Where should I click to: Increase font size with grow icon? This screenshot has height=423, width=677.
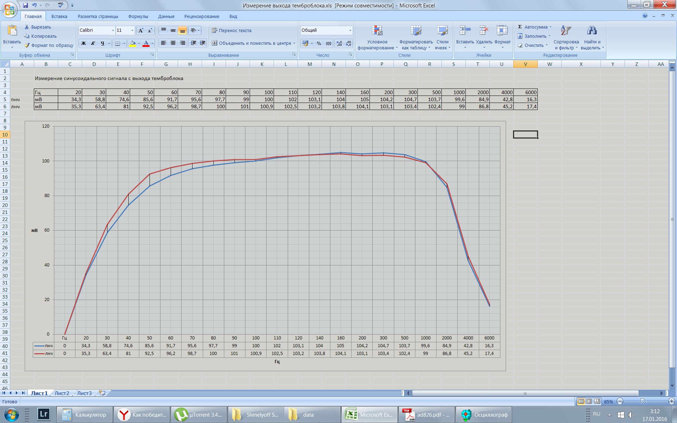tap(141, 30)
